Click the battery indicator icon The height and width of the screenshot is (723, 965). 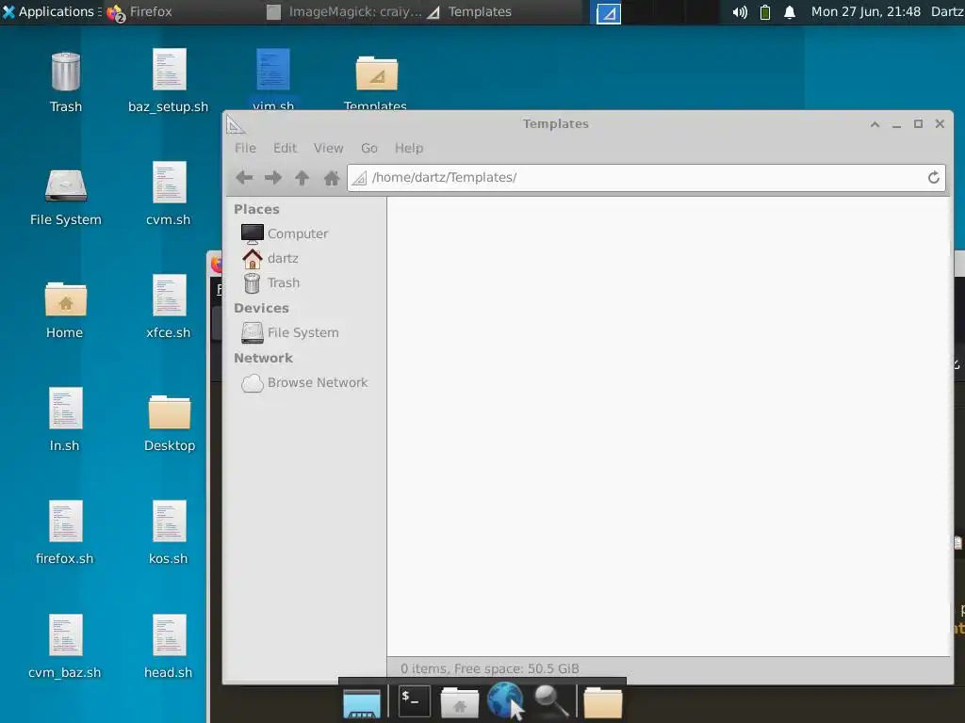point(765,12)
